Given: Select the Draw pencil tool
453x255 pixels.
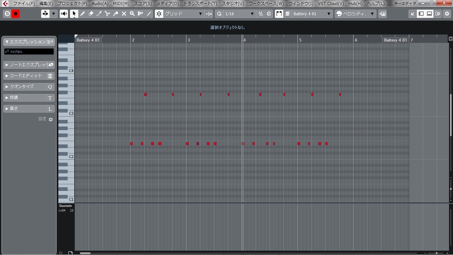Looking at the screenshot, I should click(x=82, y=14).
